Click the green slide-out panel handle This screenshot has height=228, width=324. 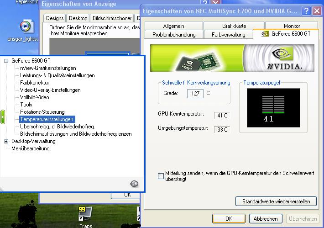tap(2, 117)
